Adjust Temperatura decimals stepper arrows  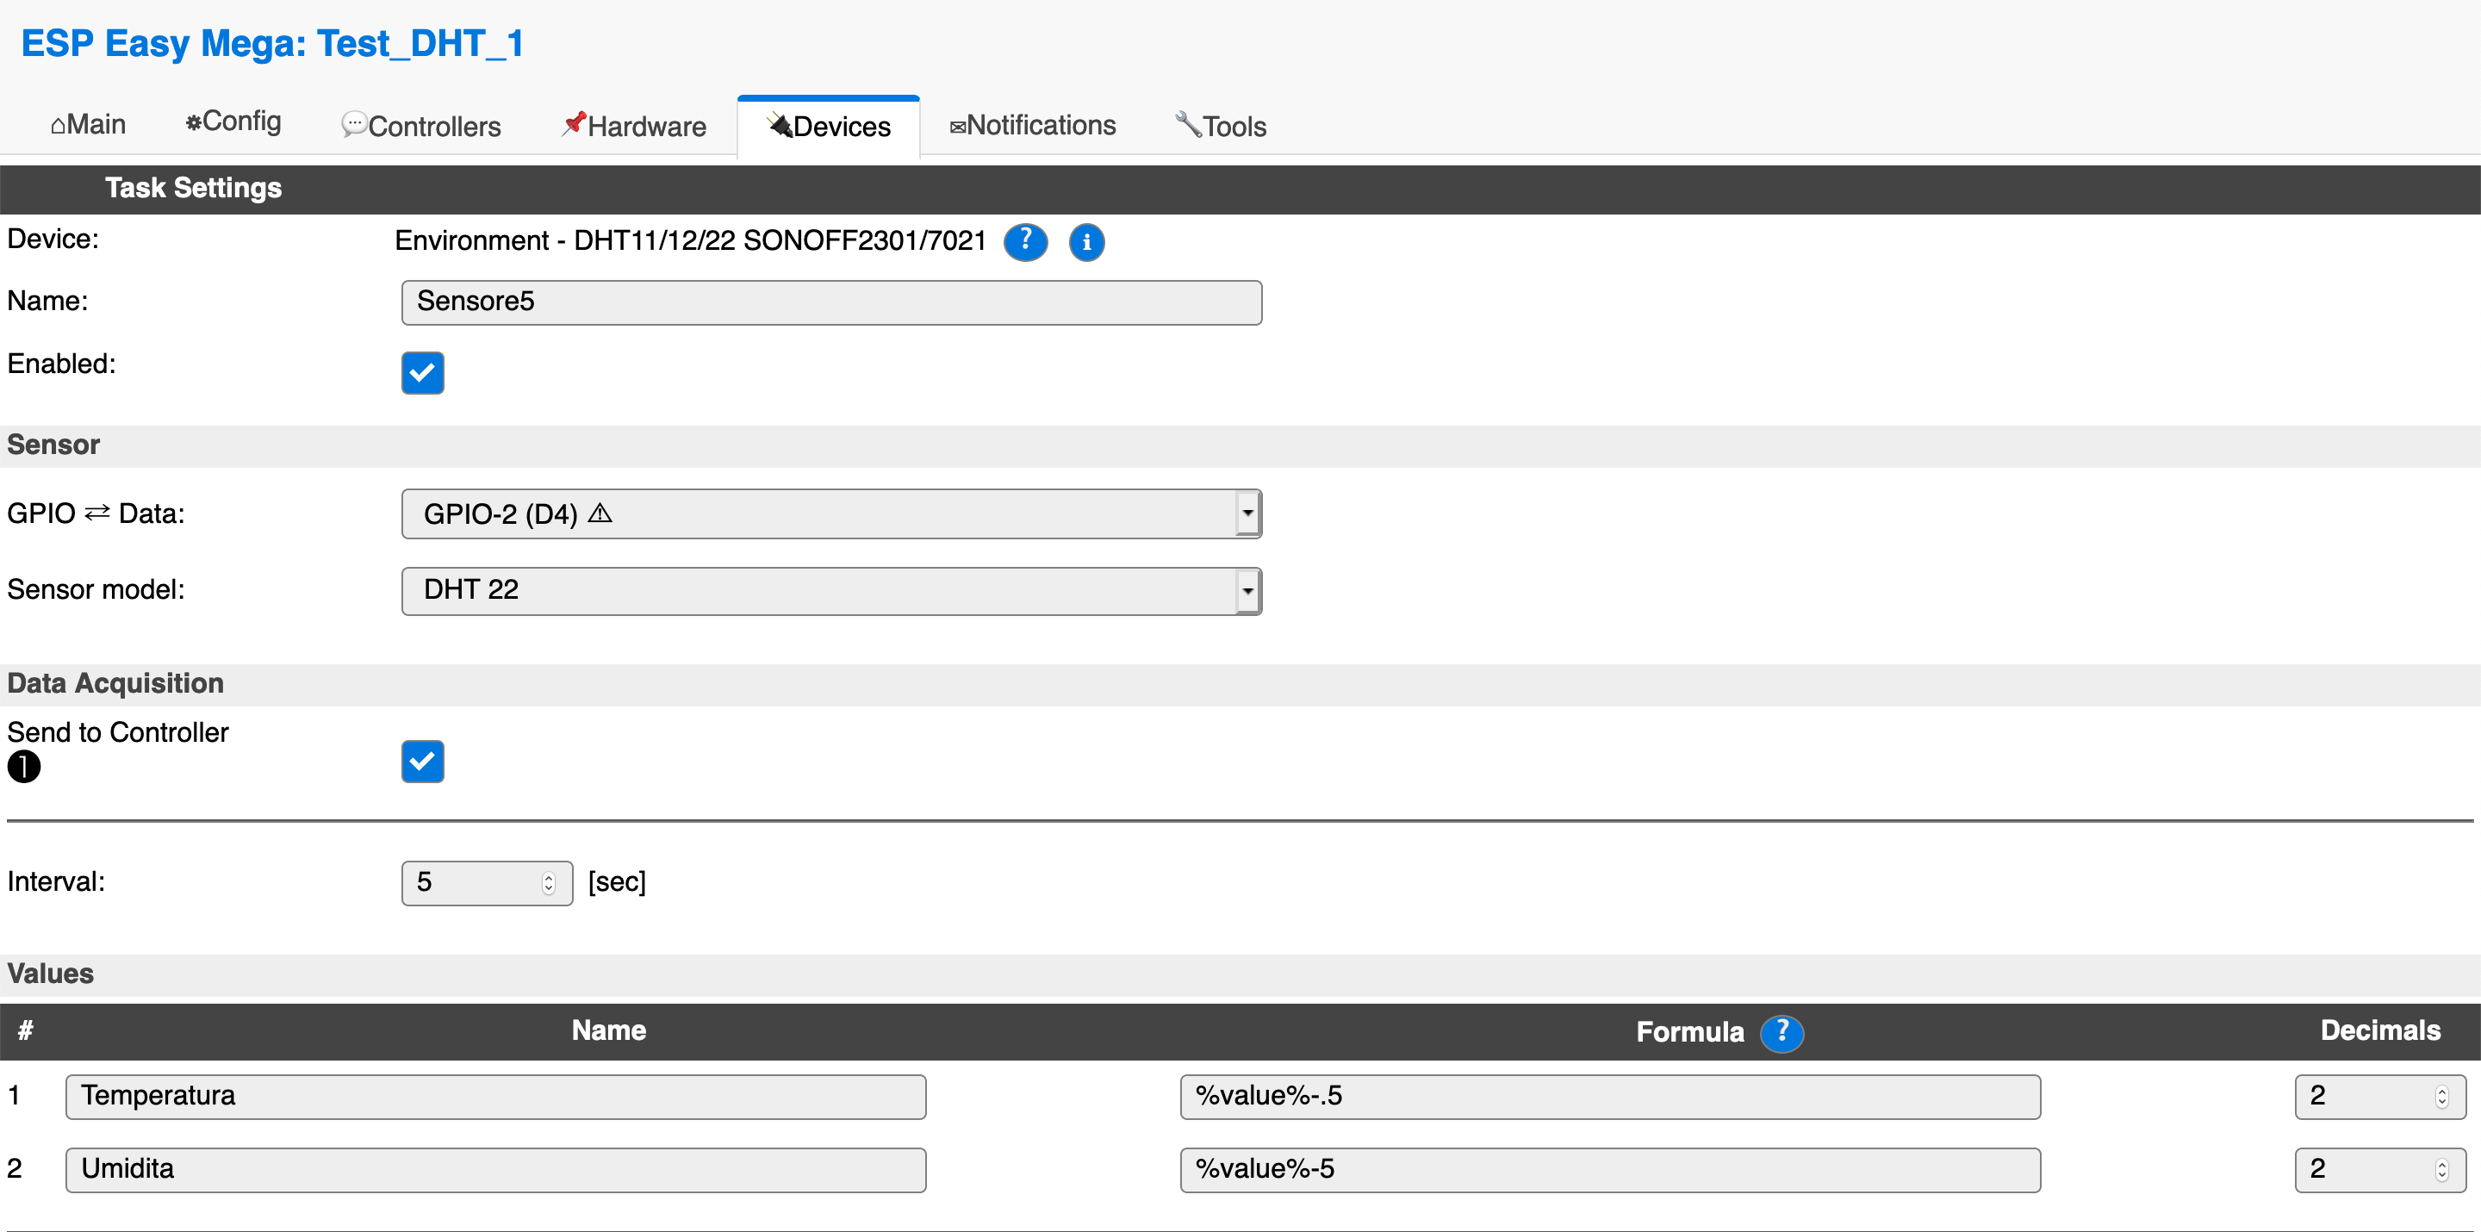click(2441, 1096)
